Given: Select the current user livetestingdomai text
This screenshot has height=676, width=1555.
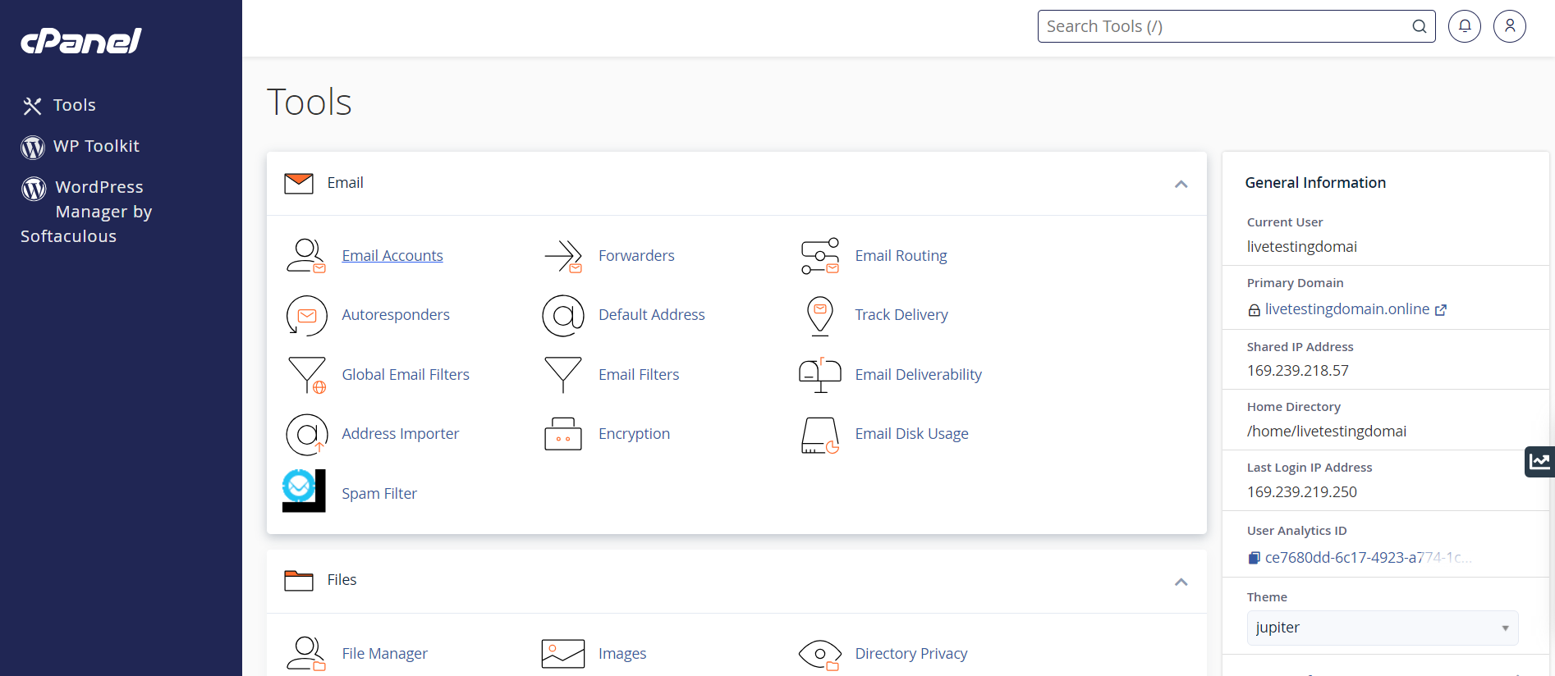Looking at the screenshot, I should click(1302, 247).
